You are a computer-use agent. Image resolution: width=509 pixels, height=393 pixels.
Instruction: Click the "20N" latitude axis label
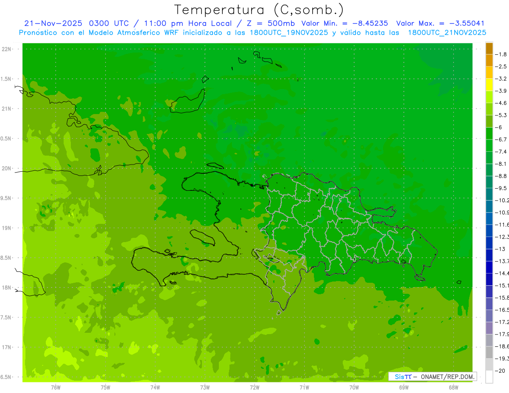[6, 168]
